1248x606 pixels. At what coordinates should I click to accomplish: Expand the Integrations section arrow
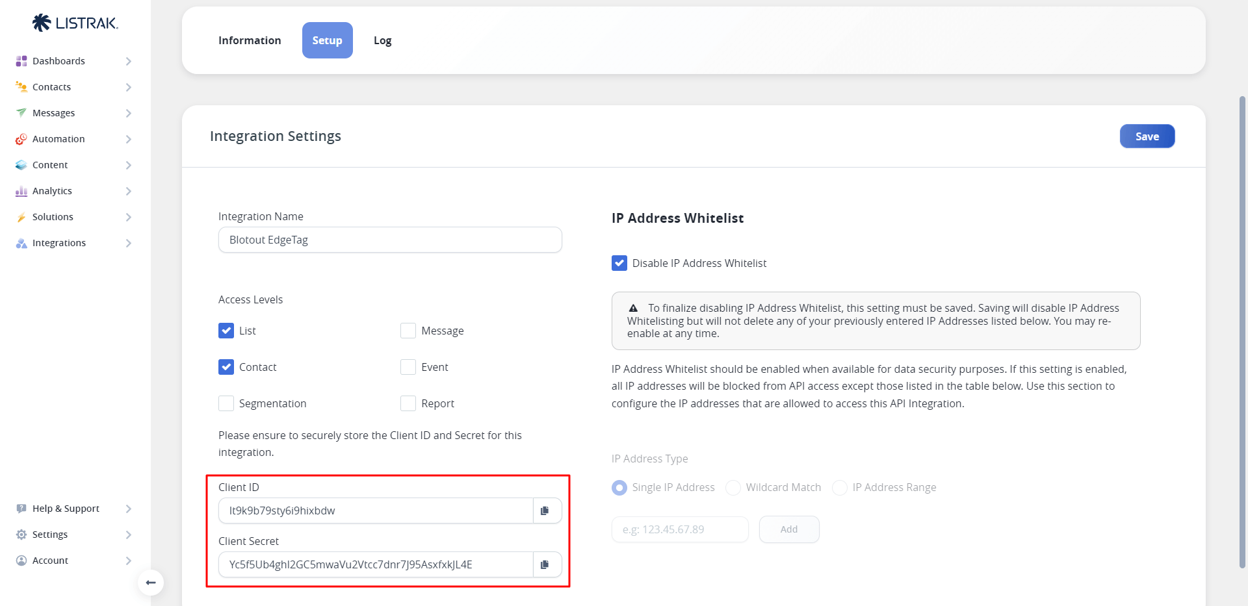[128, 243]
